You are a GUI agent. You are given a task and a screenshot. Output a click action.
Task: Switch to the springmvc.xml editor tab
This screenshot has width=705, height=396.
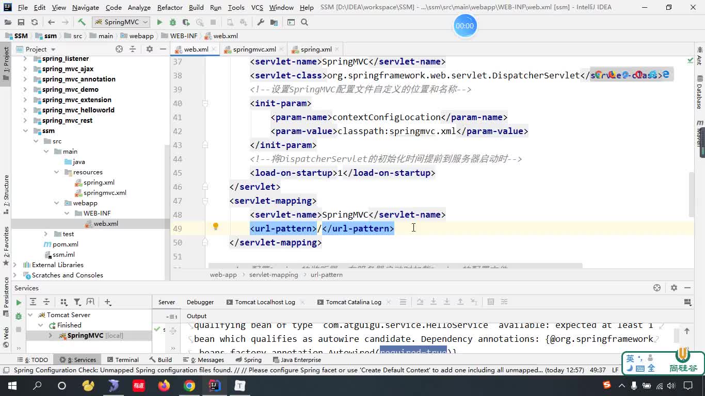[x=254, y=49]
